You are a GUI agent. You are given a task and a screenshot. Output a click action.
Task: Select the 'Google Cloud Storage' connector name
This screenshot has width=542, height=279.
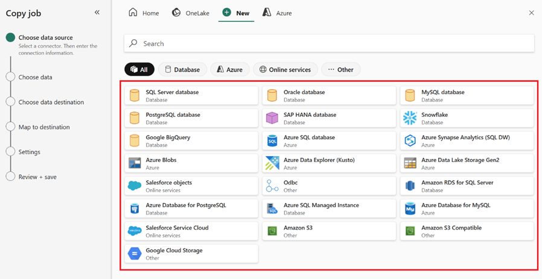pos(174,250)
